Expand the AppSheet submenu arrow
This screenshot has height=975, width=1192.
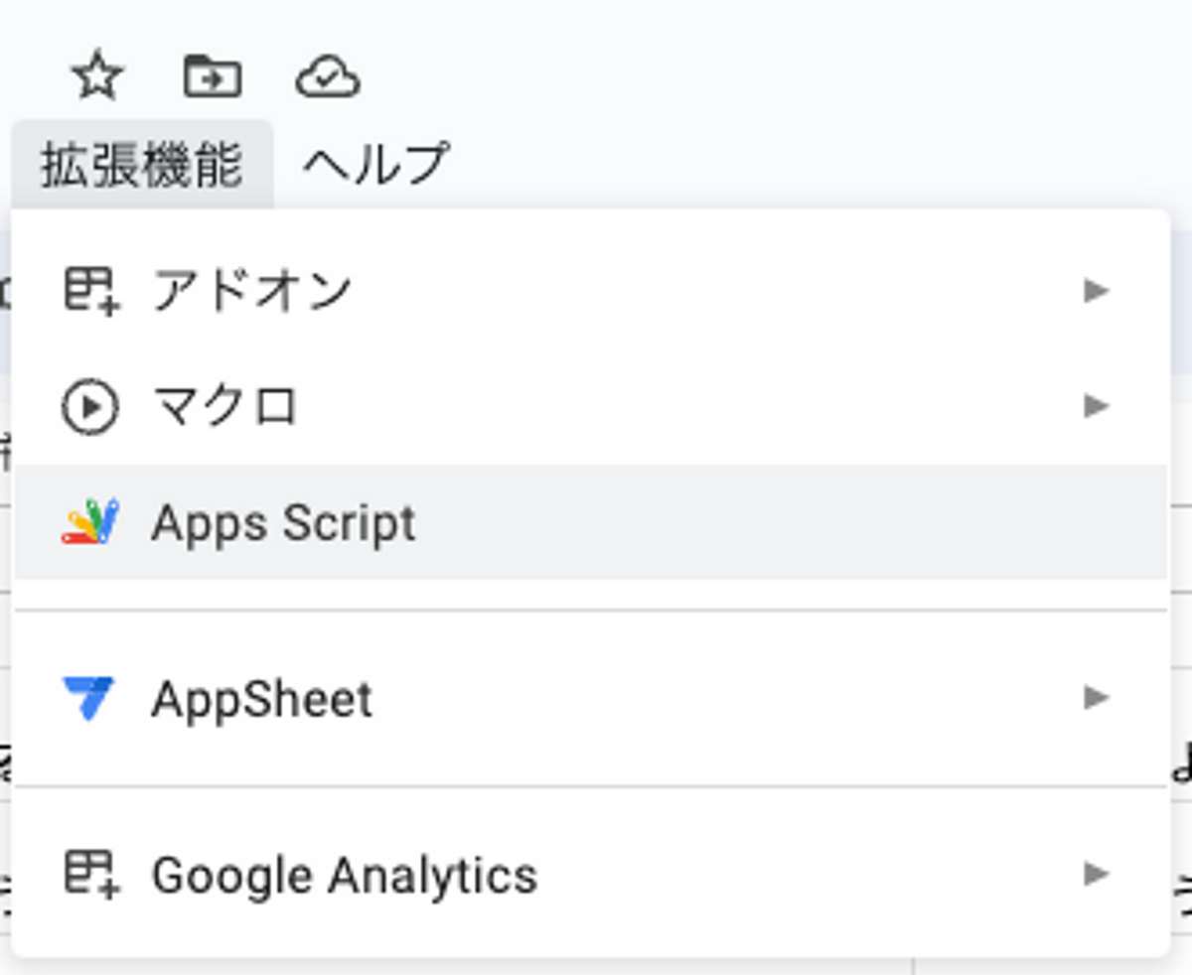pos(1097,698)
